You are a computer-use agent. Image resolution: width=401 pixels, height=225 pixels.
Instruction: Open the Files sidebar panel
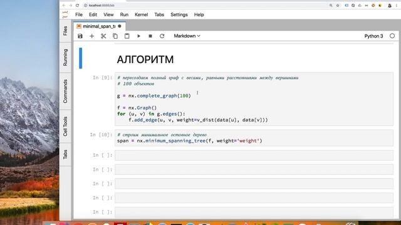point(65,31)
